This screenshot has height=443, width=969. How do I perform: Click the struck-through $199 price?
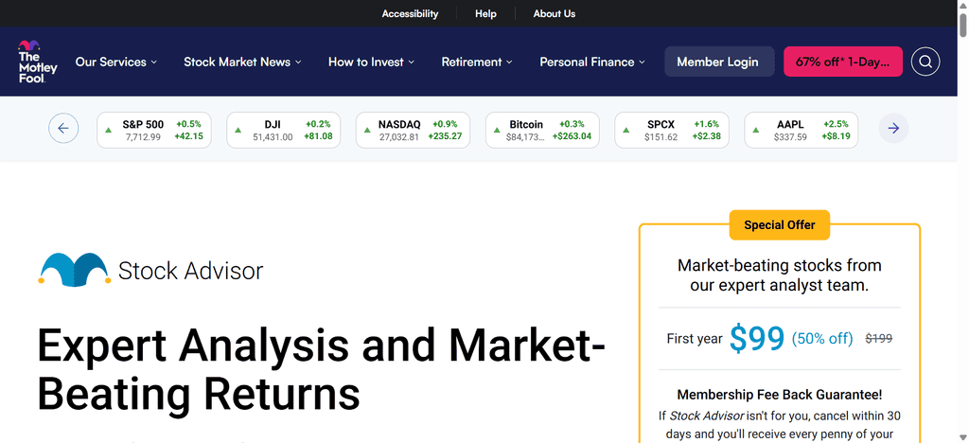click(x=878, y=339)
